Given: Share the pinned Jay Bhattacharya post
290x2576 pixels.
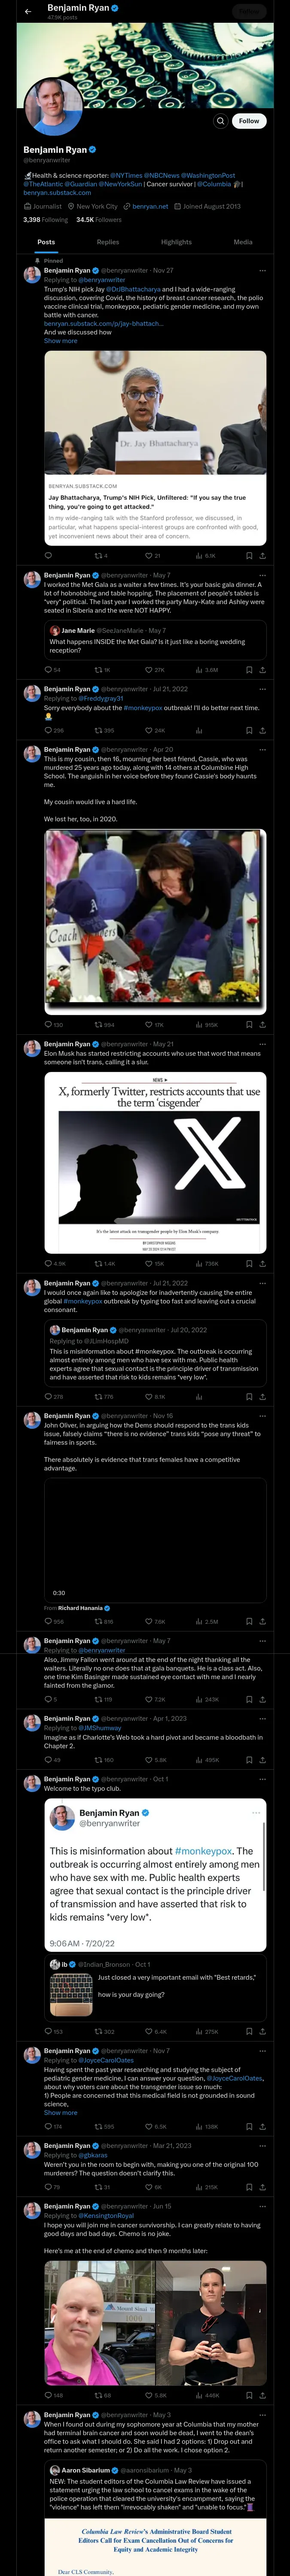Looking at the screenshot, I should pyautogui.click(x=262, y=556).
